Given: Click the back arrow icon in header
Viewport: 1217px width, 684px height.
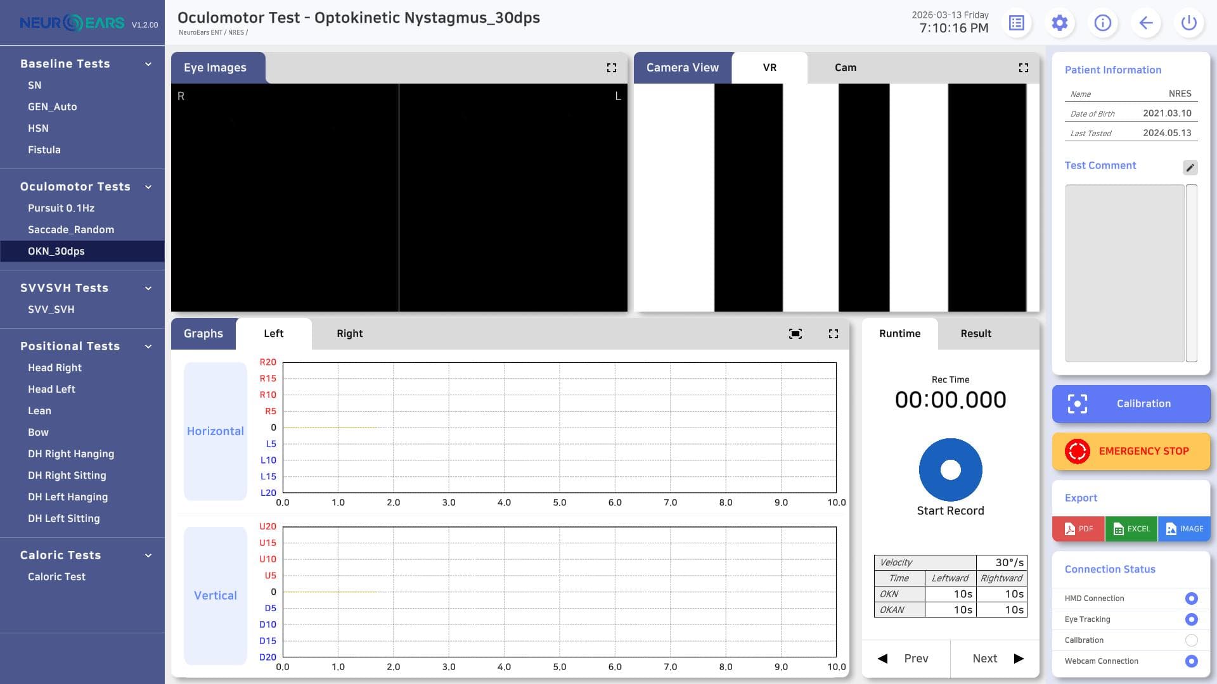Looking at the screenshot, I should pyautogui.click(x=1146, y=23).
